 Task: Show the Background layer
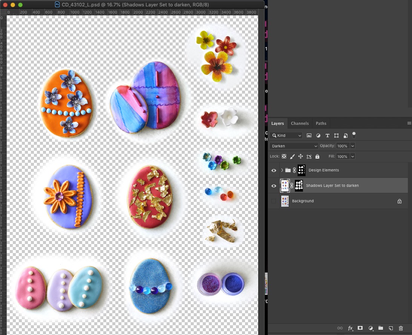[274, 201]
